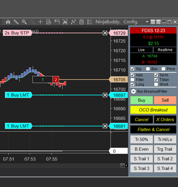This screenshot has width=178, height=187.
Task: Expand the Box Breakout/Filter section
Action: click(x=133, y=92)
